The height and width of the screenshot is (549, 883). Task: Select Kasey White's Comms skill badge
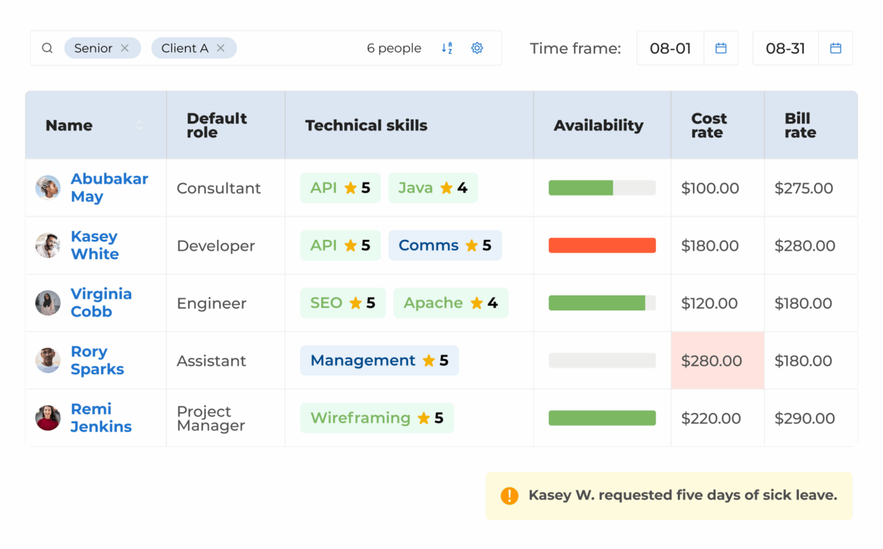tap(445, 245)
